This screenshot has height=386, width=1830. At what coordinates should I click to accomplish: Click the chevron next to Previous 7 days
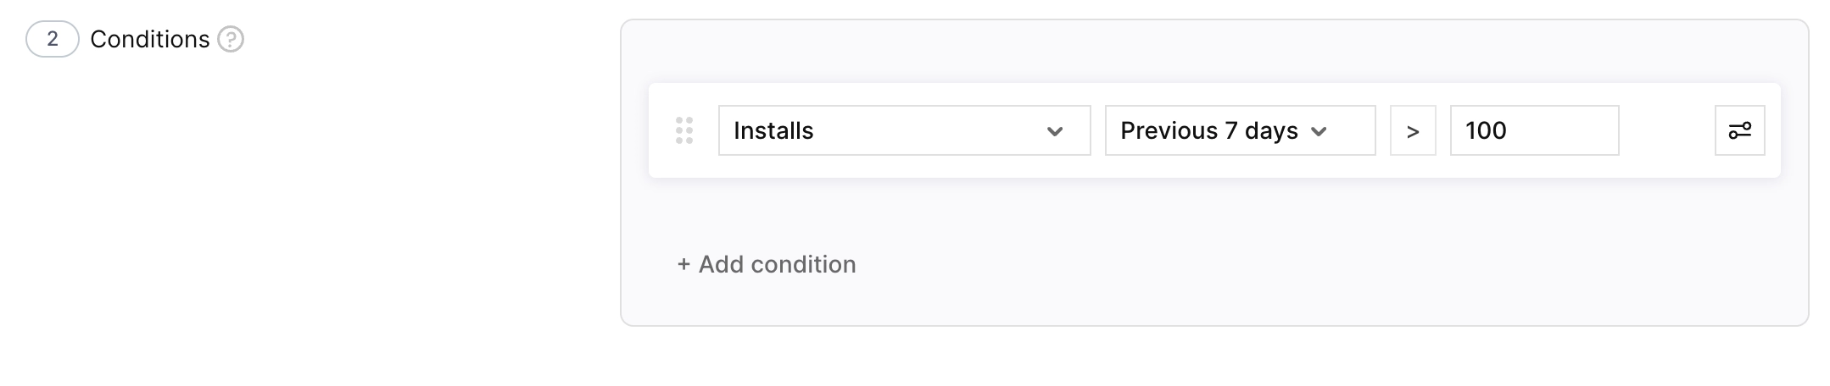click(x=1319, y=131)
